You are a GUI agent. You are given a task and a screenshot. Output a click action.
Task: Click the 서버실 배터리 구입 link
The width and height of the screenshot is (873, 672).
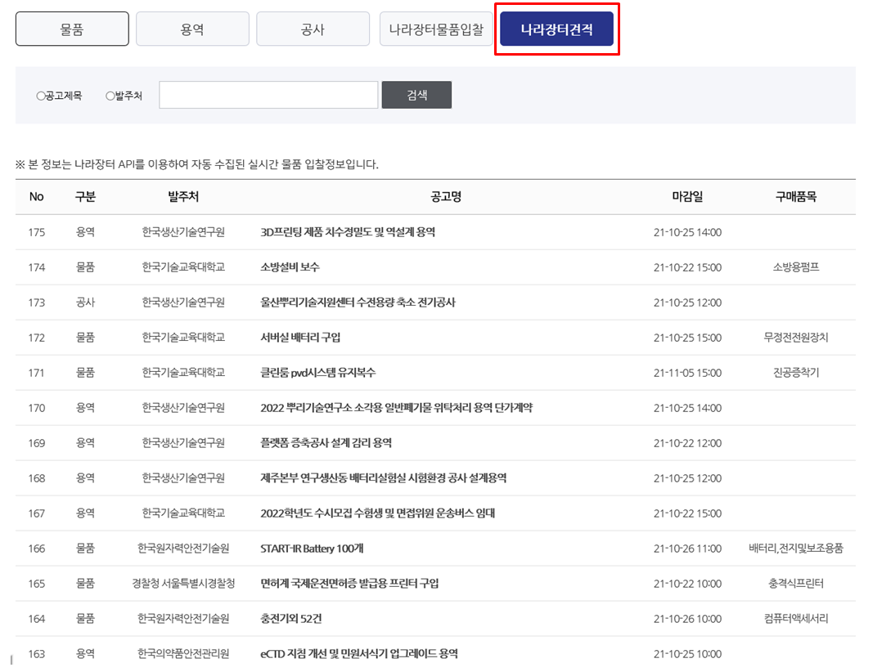[x=300, y=338]
